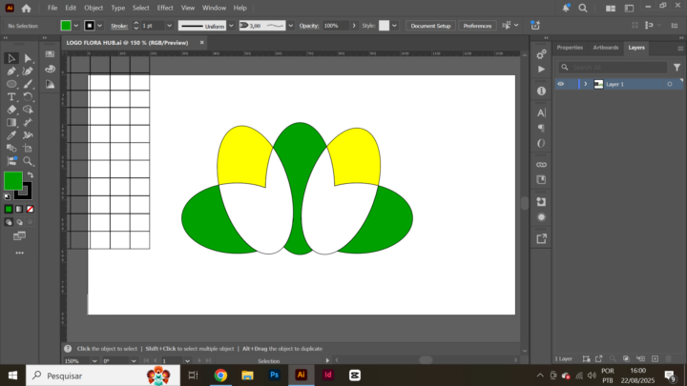Pick the Eyedropper tool
Image resolution: width=687 pixels, height=386 pixels.
pos(11,135)
